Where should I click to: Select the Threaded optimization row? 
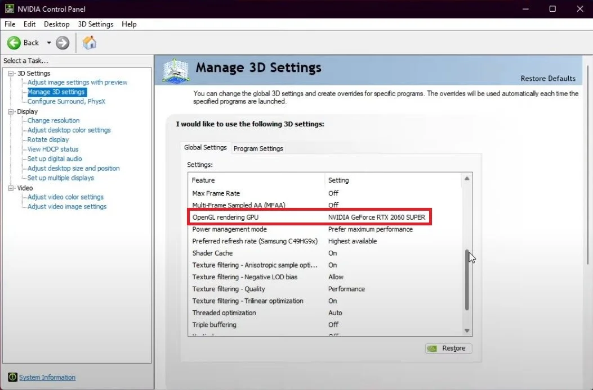326,313
